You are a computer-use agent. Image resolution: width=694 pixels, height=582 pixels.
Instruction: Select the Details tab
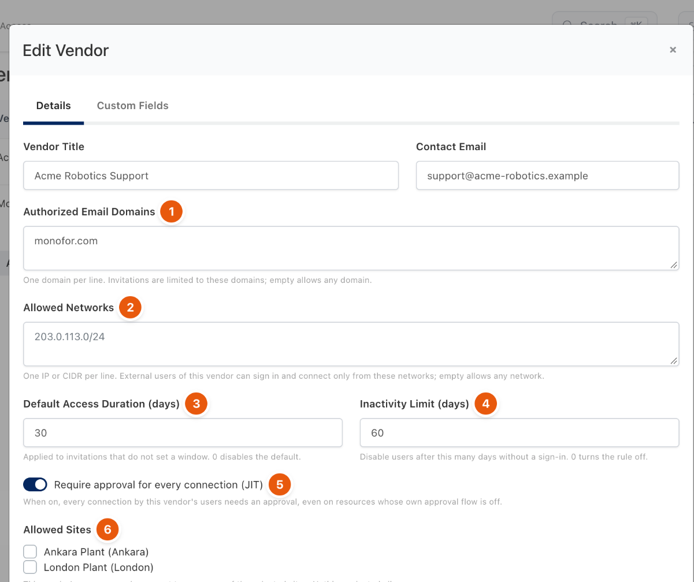(53, 106)
